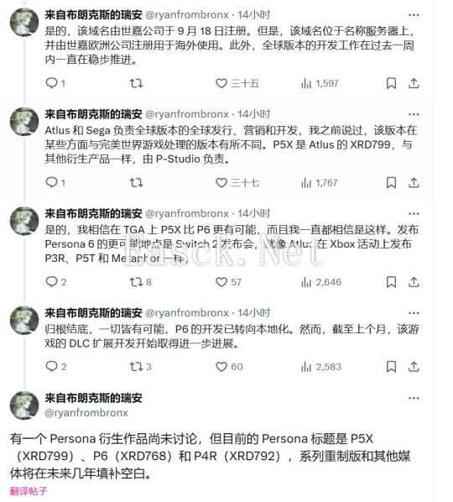This screenshot has width=453, height=502.
Task: Share the tweet with 1,767 views
Action: click(414, 183)
